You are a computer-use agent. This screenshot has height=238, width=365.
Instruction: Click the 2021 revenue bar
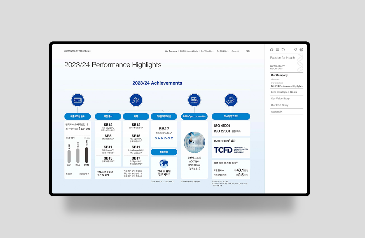(x=69, y=156)
